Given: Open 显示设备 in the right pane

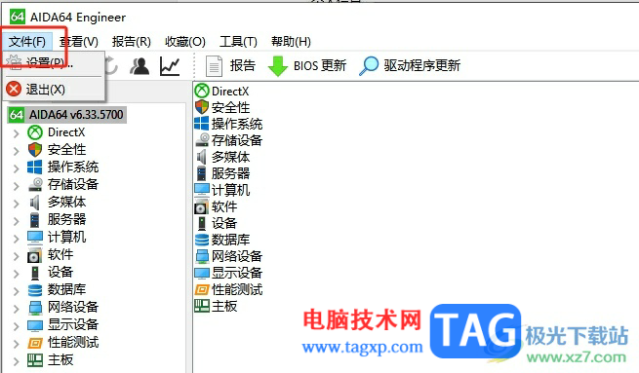Looking at the screenshot, I should pos(228,273).
